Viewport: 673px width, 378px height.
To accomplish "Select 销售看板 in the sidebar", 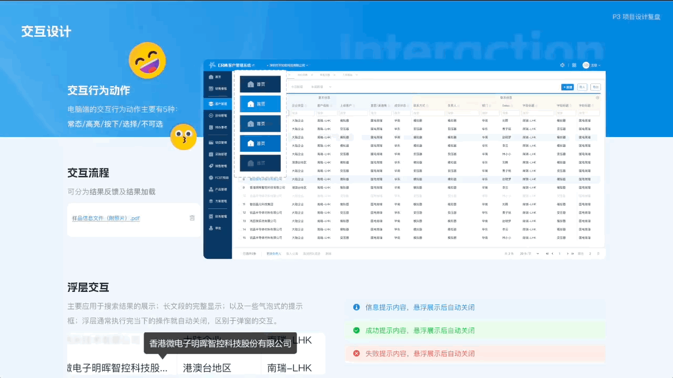I will click(217, 88).
